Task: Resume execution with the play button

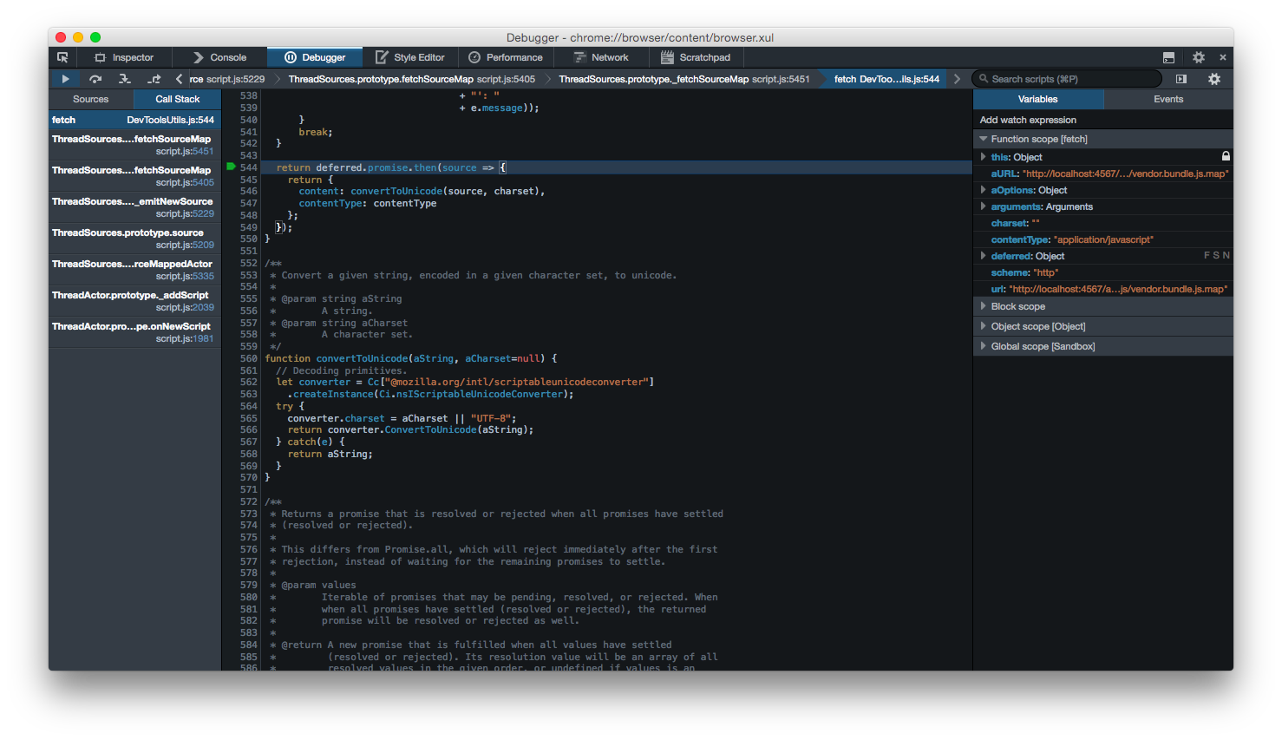Action: click(x=65, y=79)
